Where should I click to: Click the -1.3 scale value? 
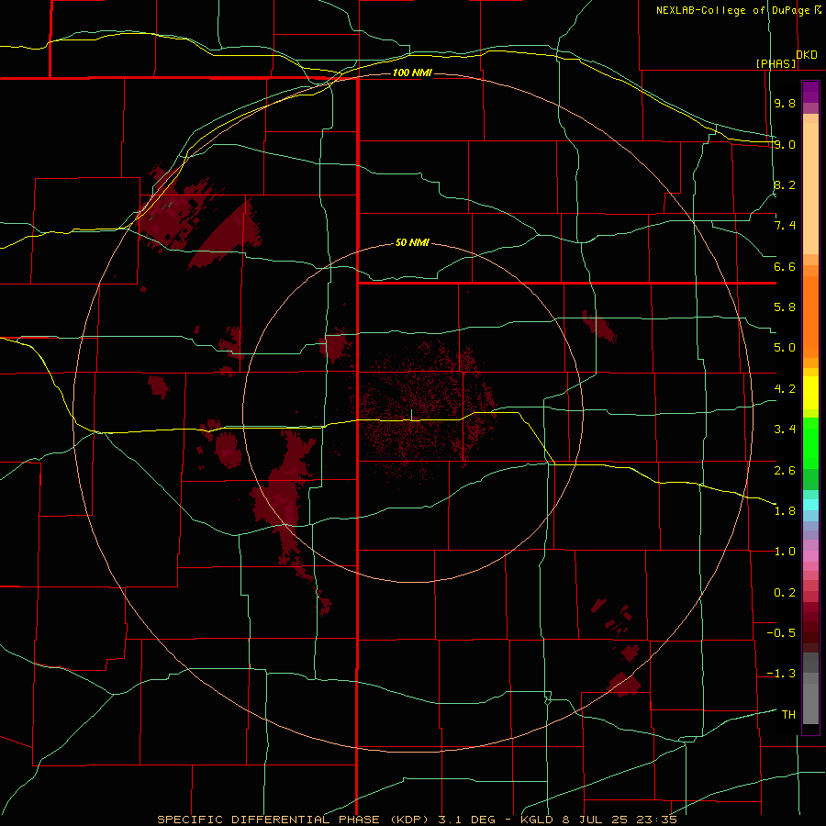(x=781, y=674)
